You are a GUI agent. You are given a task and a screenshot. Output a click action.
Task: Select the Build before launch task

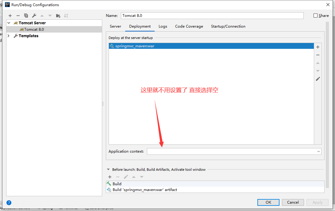tap(215, 184)
